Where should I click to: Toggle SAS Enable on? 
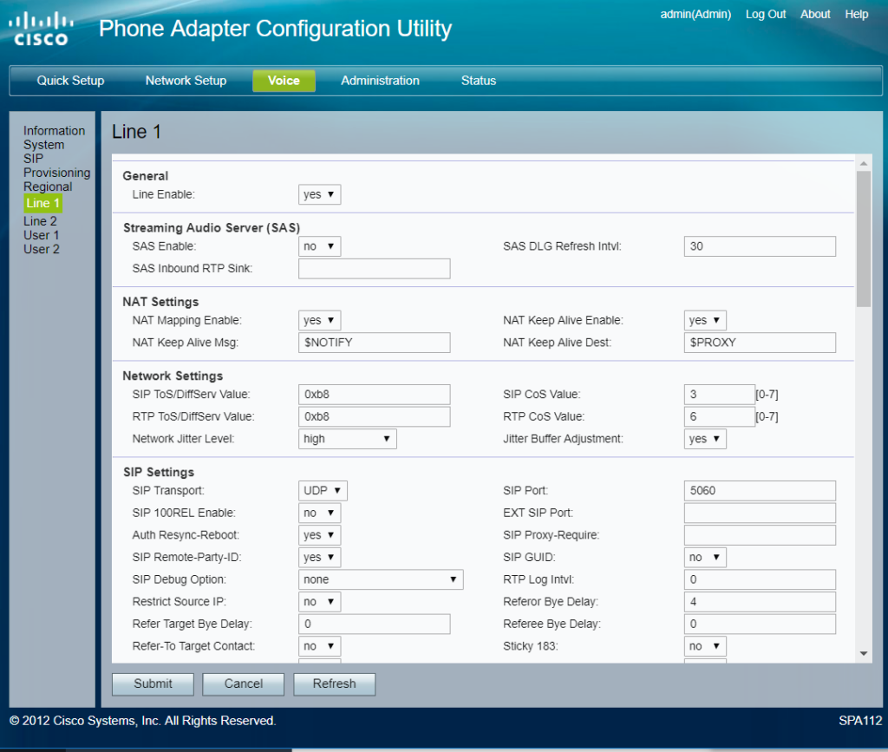coord(319,246)
